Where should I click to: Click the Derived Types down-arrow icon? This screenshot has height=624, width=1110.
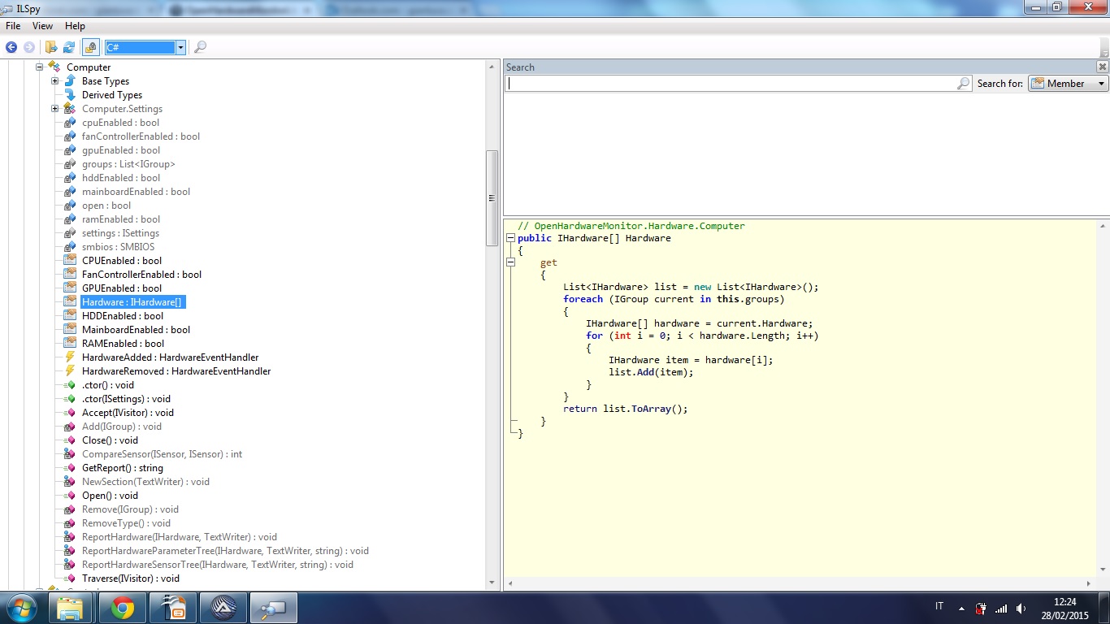coord(70,95)
